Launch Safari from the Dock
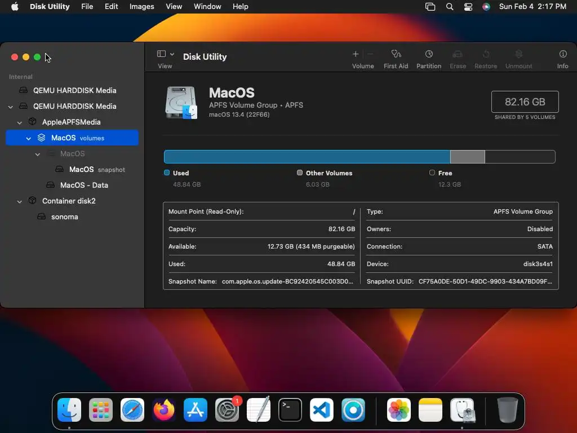The width and height of the screenshot is (577, 433). 132,410
